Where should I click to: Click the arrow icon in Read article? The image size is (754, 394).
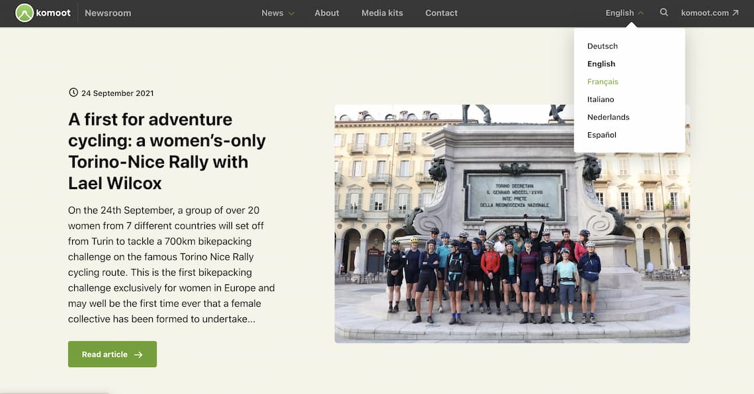click(138, 354)
